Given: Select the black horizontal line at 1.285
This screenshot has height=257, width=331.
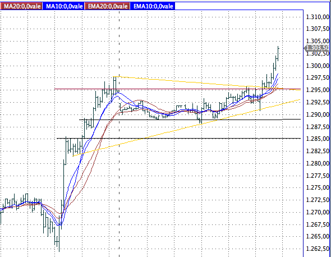Looking at the screenshot, I should click(x=178, y=138).
